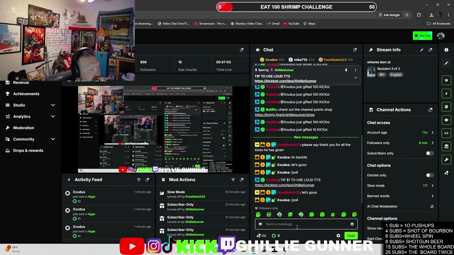The width and height of the screenshot is (454, 255).
Task: Open Followers only duration setting
Action: [401, 143]
